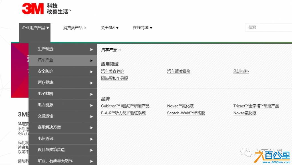This screenshot has width=292, height=165.
Task: Open Novec氟化液 link without trademark
Action: pos(245,113)
